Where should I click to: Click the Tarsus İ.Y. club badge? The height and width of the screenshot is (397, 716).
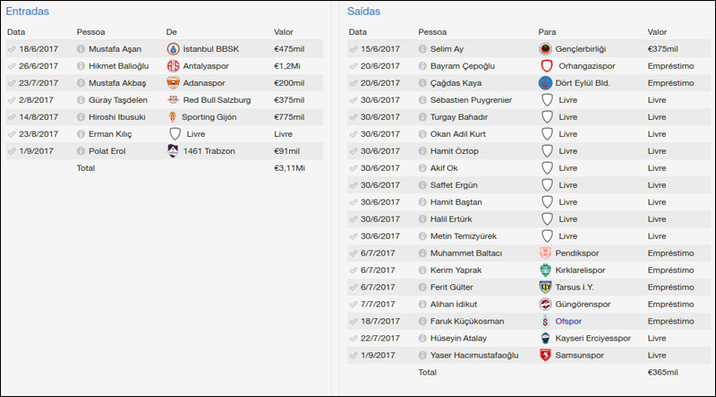coord(545,287)
